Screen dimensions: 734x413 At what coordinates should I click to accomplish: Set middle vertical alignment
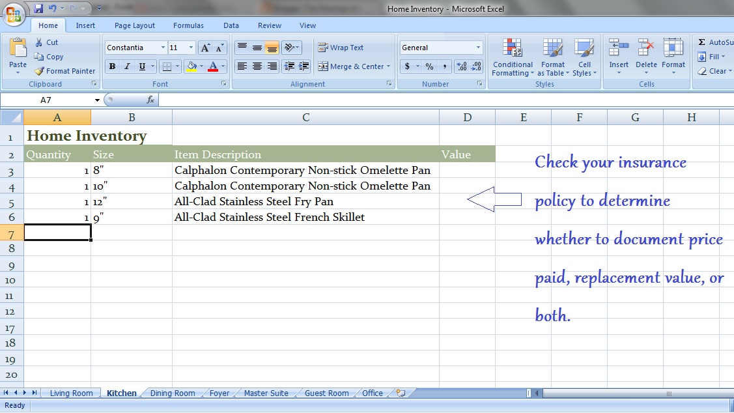[x=257, y=48]
